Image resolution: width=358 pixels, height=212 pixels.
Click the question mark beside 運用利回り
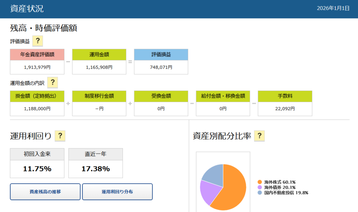coord(60,136)
